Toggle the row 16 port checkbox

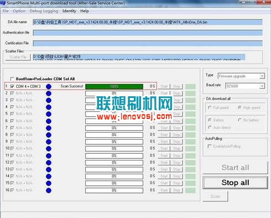[x=12, y=190]
